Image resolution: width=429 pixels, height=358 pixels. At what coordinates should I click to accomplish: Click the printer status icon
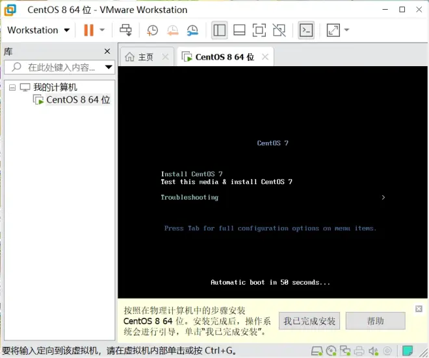[x=359, y=351]
